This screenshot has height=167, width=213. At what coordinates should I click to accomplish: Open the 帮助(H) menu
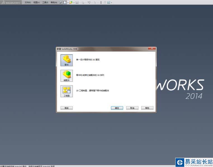tap(54, 3)
